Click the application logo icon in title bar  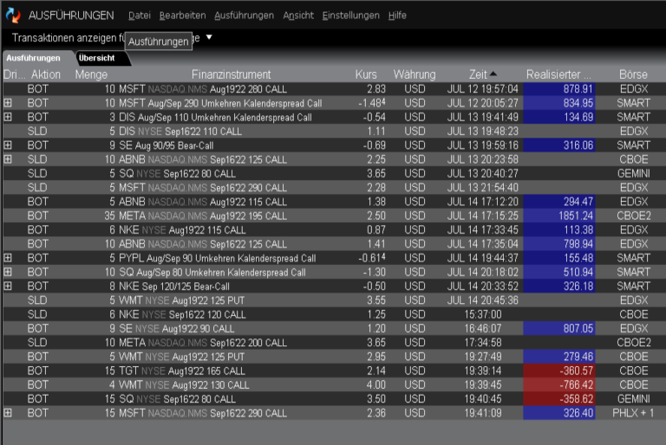[x=12, y=16]
